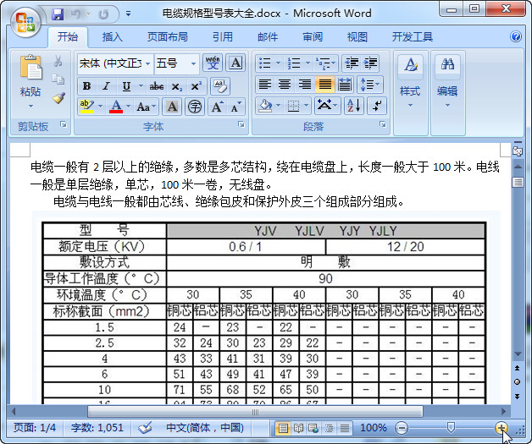Toggle strikethrough formatting
The height and width of the screenshot is (444, 532).
pyautogui.click(x=157, y=86)
